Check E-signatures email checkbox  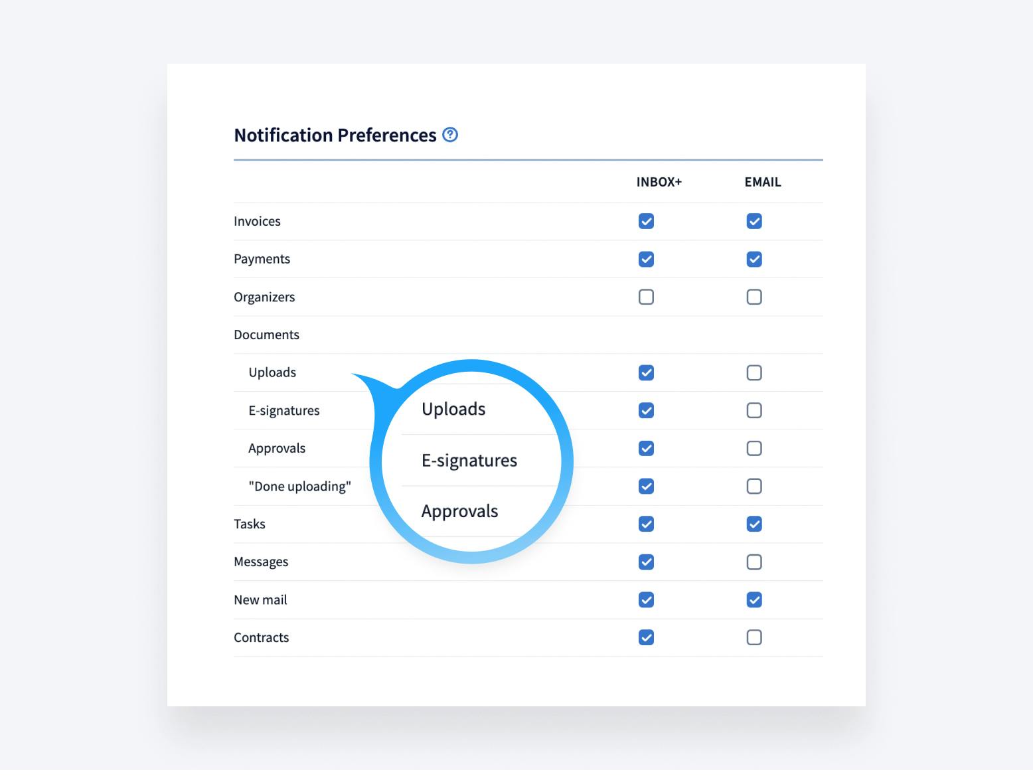point(754,410)
